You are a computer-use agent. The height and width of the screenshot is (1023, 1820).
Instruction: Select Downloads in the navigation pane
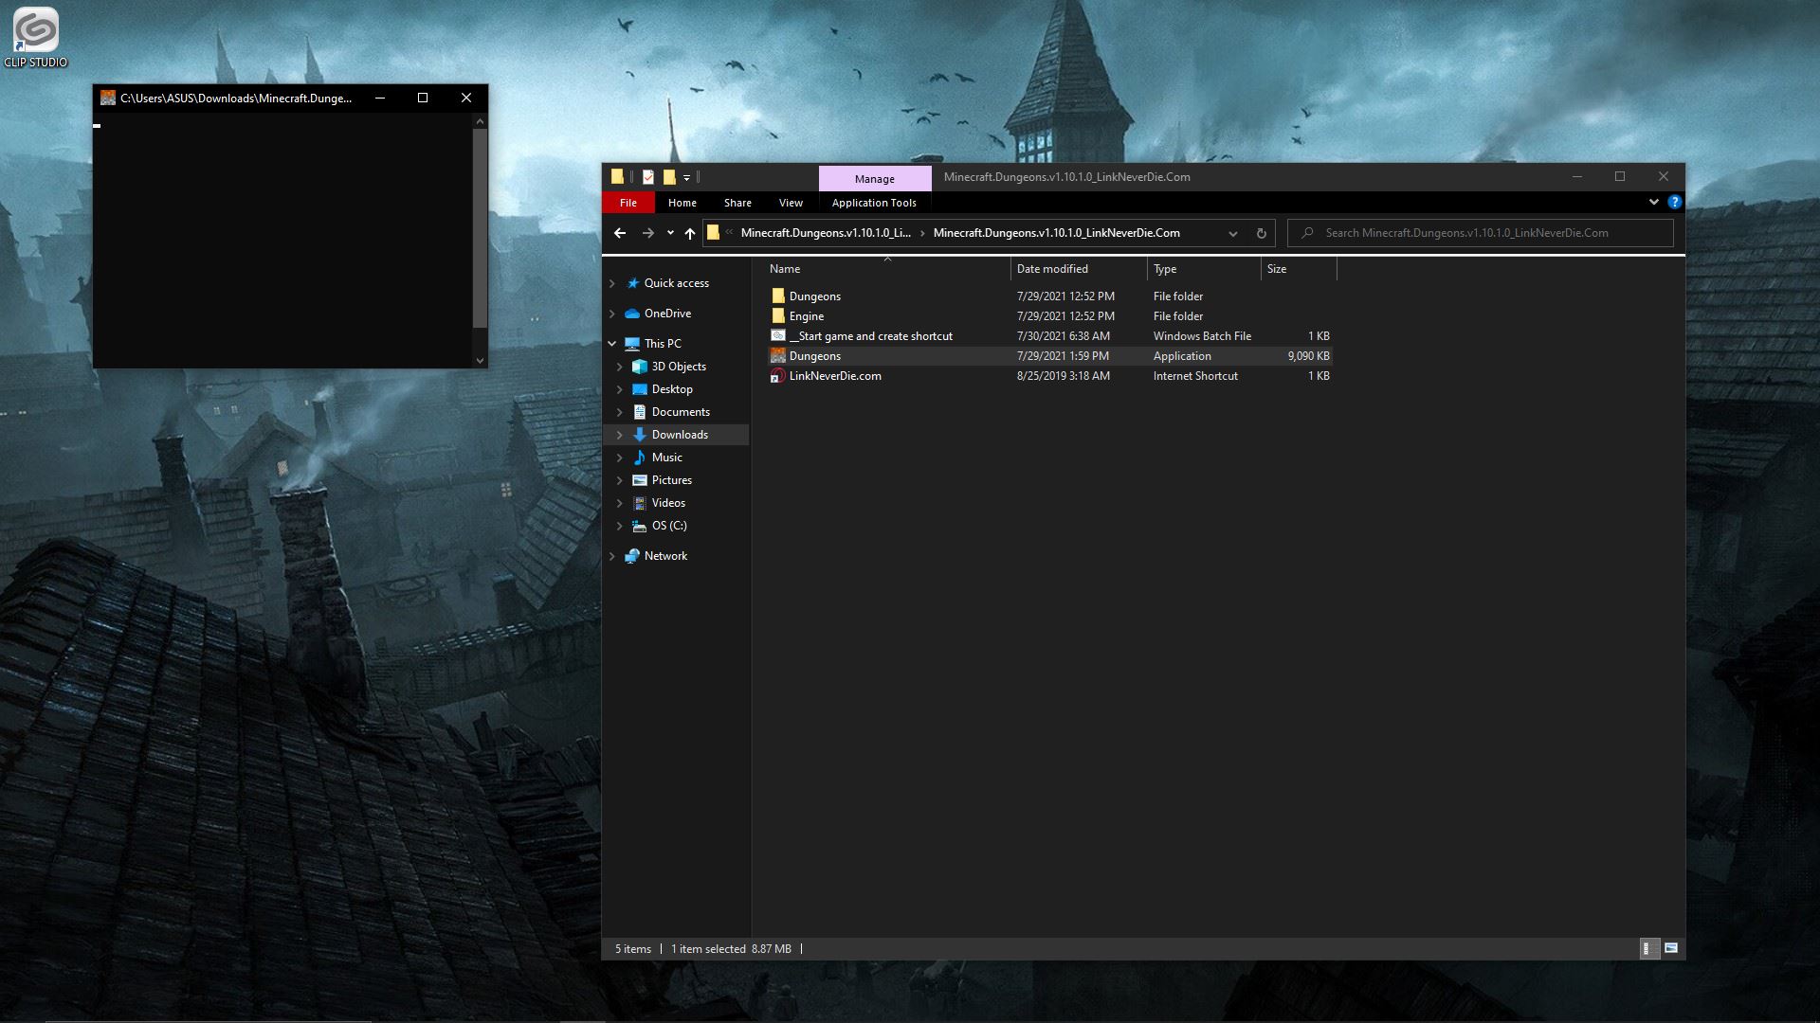679,435
